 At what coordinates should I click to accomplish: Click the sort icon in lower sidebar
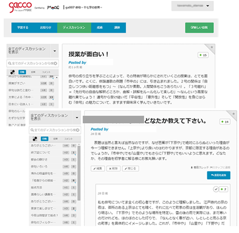pos(35,138)
